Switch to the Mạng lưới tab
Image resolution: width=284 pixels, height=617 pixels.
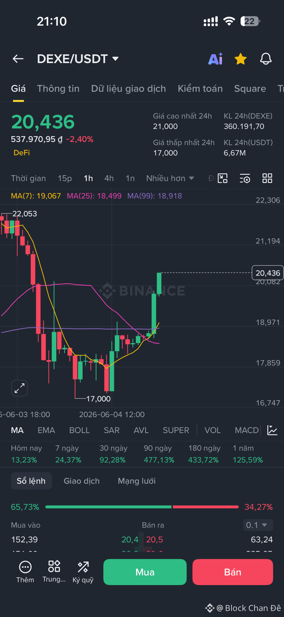click(x=137, y=481)
